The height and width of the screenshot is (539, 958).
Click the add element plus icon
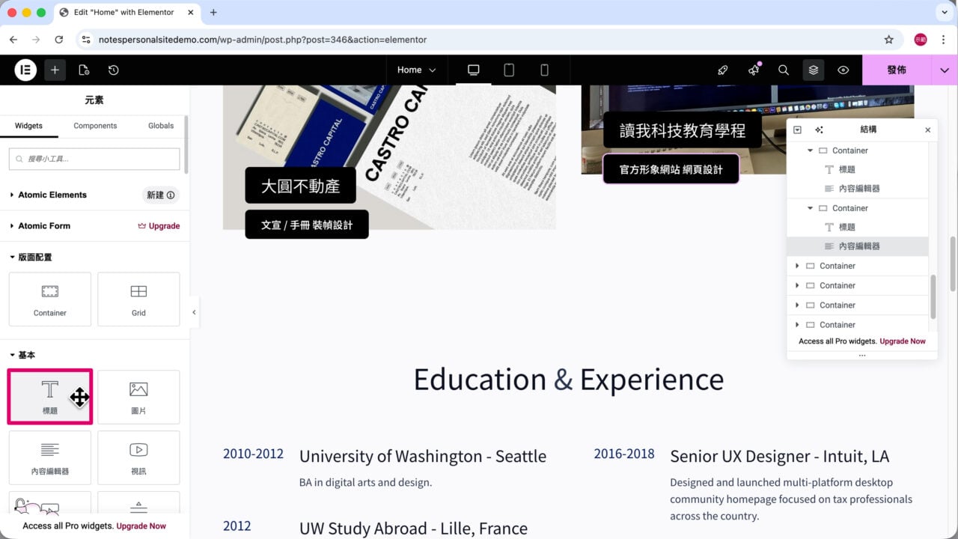55,70
